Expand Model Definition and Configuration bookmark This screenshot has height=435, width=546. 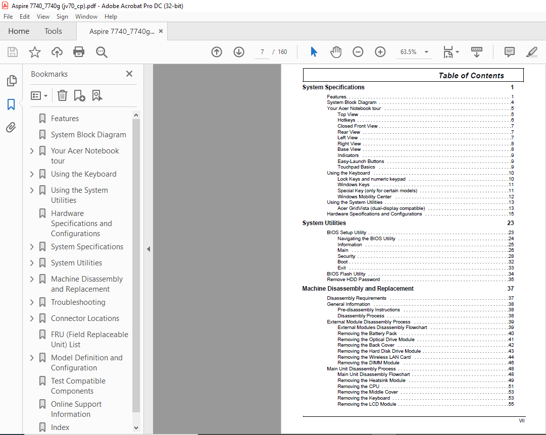coord(32,358)
